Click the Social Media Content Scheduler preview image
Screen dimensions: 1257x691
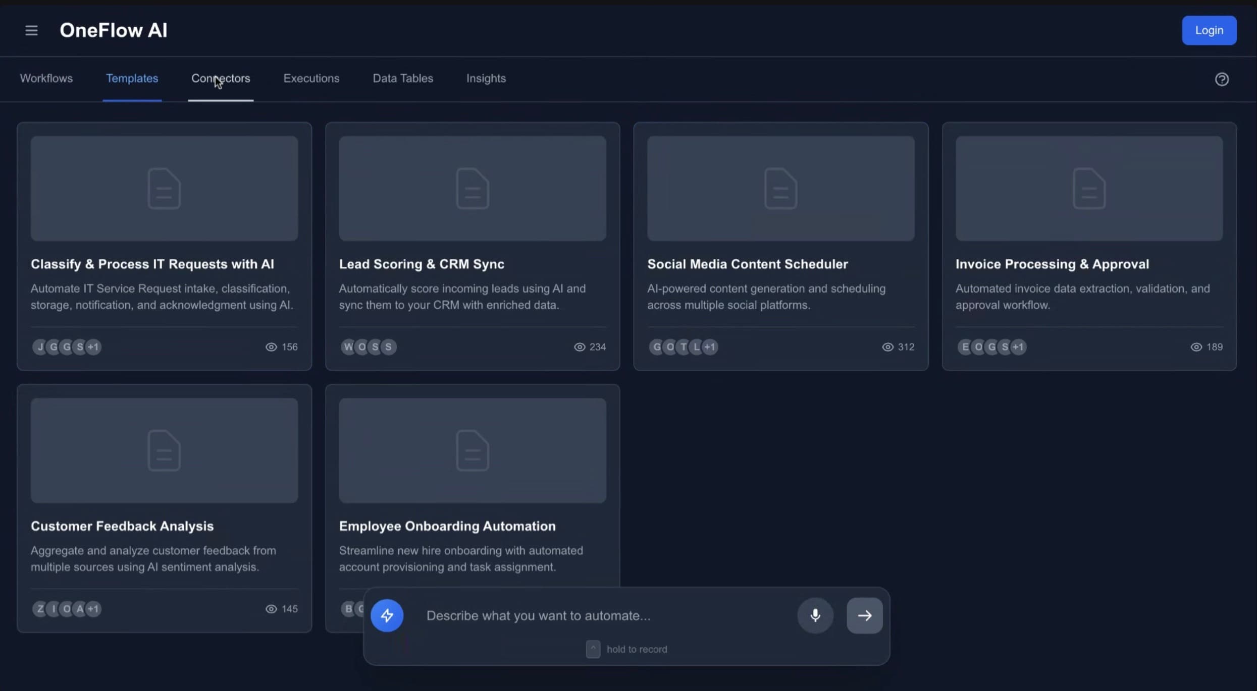(780, 188)
